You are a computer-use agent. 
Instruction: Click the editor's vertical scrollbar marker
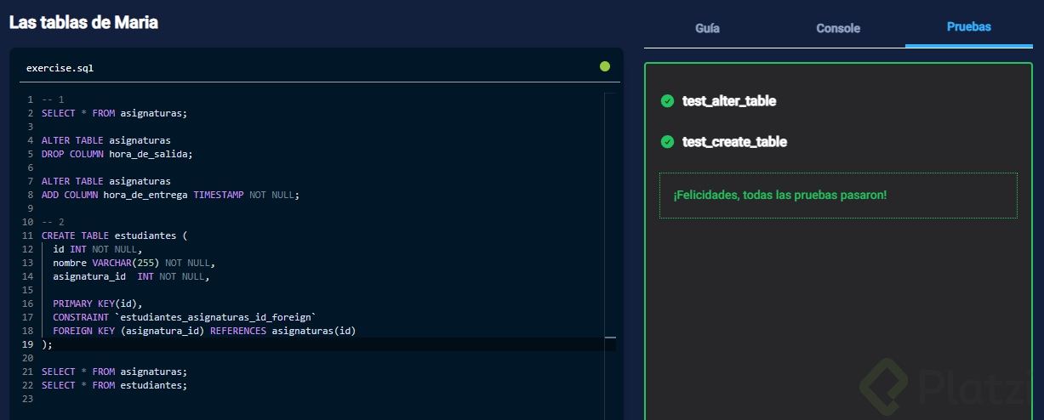pos(610,338)
